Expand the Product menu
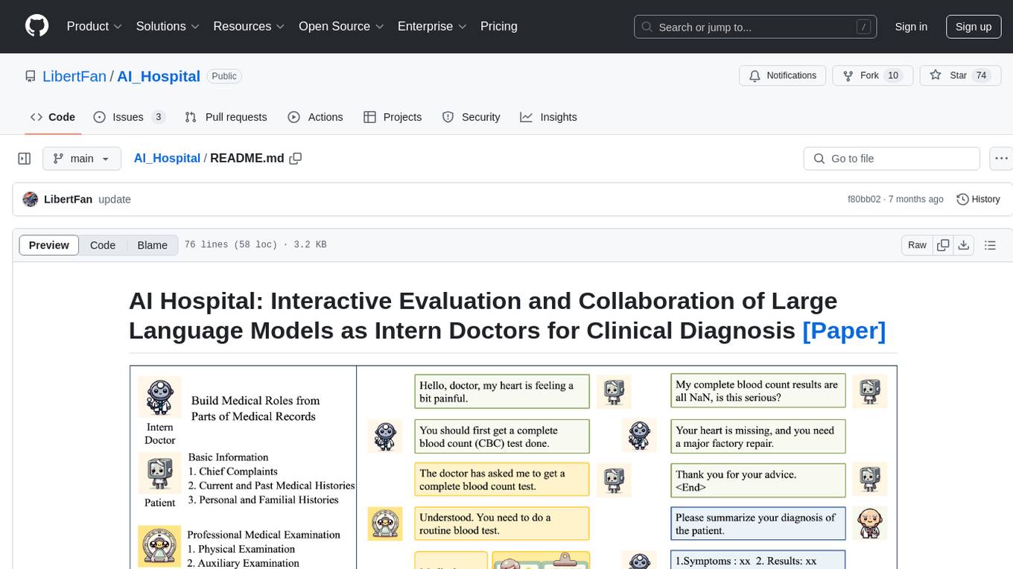Screen dimensions: 1013x569 click(95, 26)
